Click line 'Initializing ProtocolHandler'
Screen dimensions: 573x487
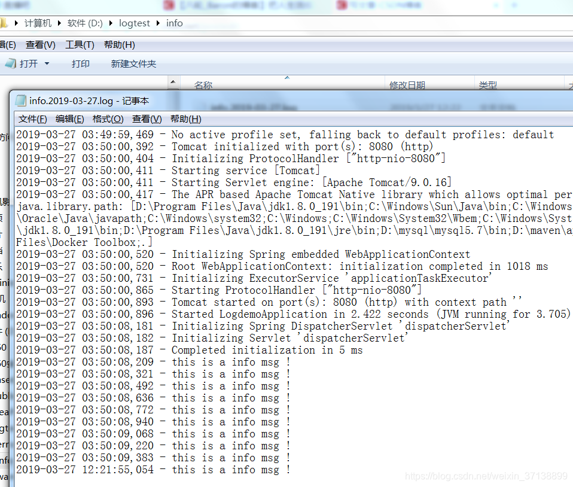tap(231, 159)
